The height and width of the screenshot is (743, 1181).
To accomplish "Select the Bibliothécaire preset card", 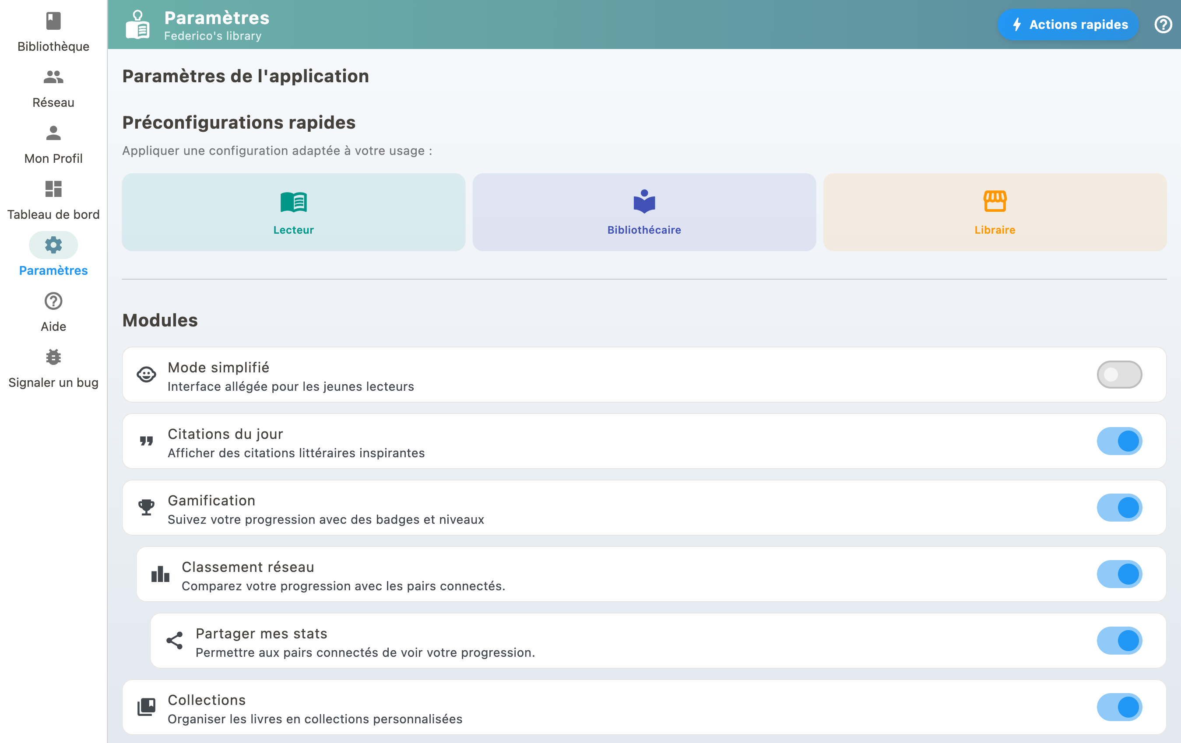I will 644,212.
